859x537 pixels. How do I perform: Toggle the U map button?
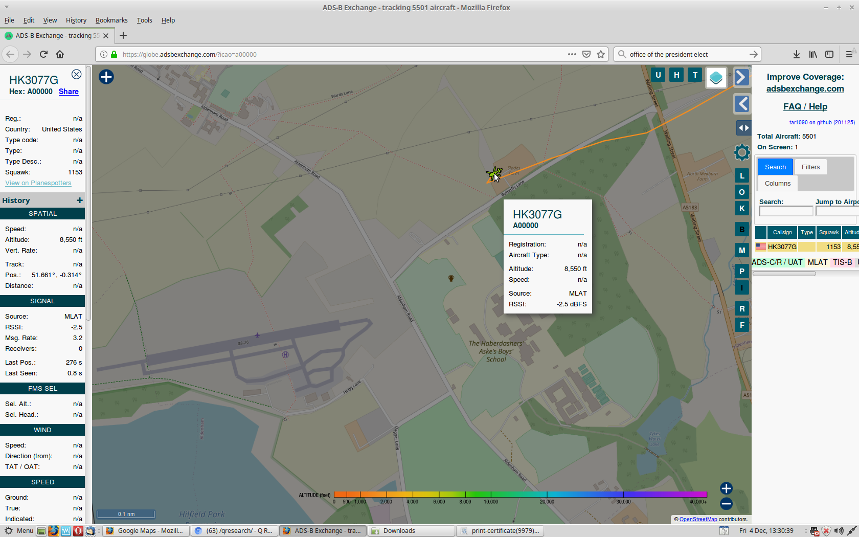(658, 75)
